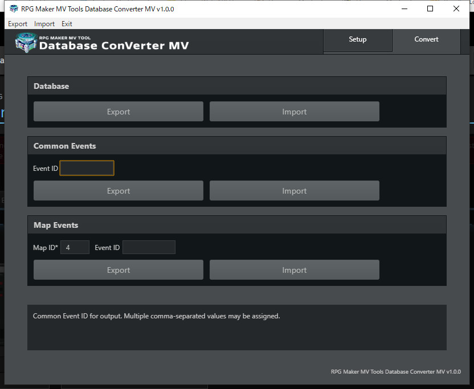The width and height of the screenshot is (474, 389).
Task: Click the Event ID field under Map Events
Action: (149, 247)
